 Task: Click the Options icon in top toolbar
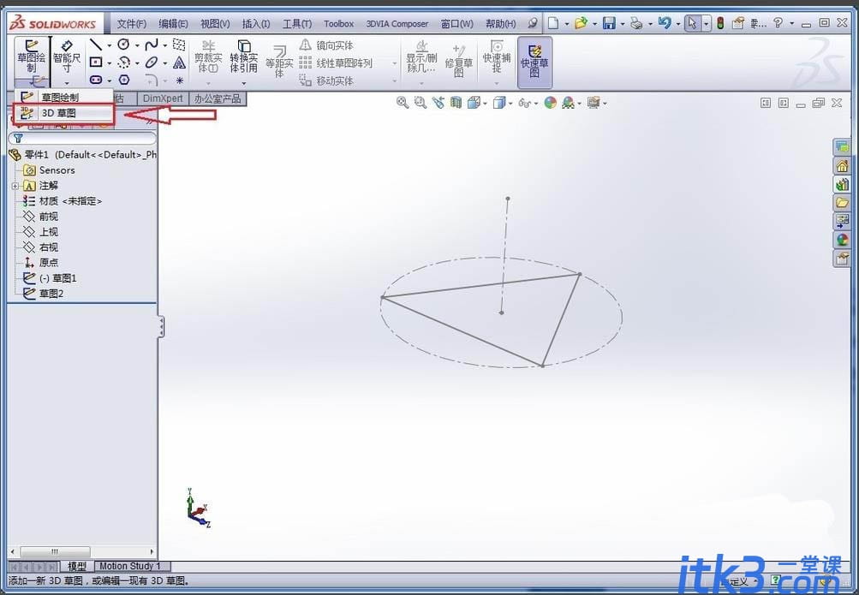738,23
